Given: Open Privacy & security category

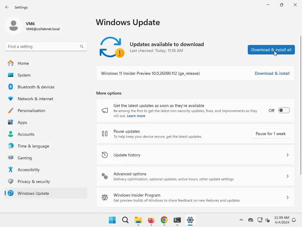Looking at the screenshot, I should [x=46, y=181].
